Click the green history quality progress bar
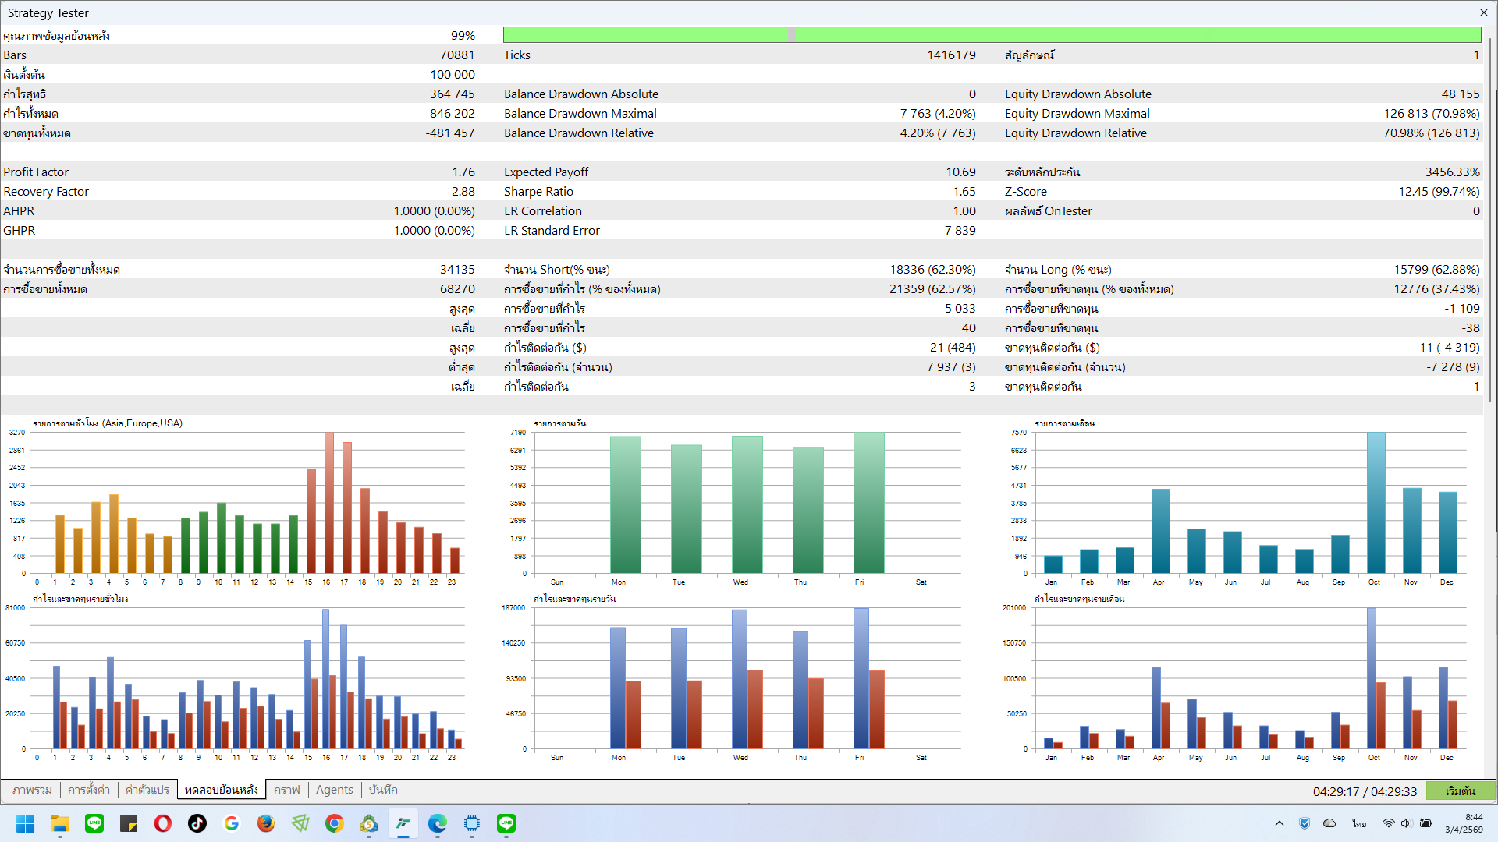 pos(992,35)
